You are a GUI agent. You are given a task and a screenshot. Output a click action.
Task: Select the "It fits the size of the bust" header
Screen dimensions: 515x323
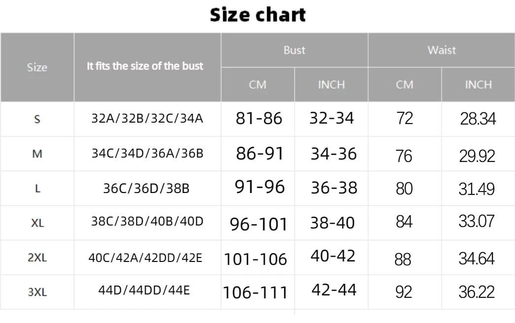(145, 66)
